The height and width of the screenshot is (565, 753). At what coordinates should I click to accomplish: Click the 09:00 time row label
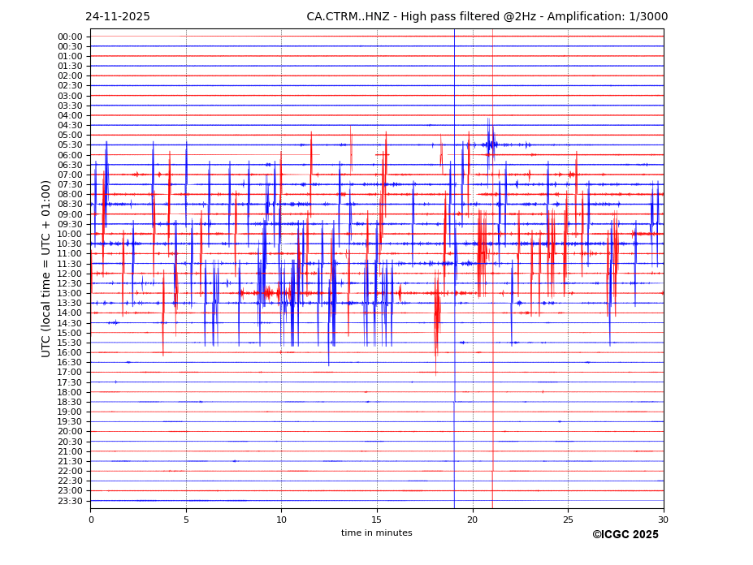[x=70, y=214]
